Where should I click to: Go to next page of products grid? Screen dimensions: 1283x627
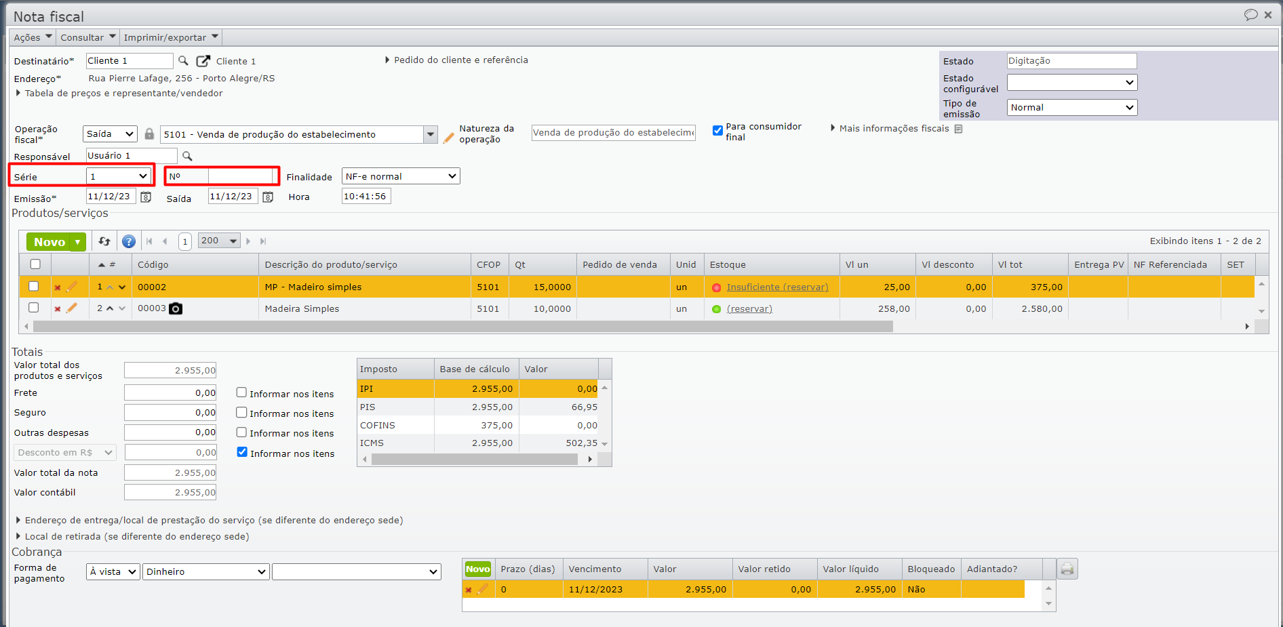click(x=248, y=241)
